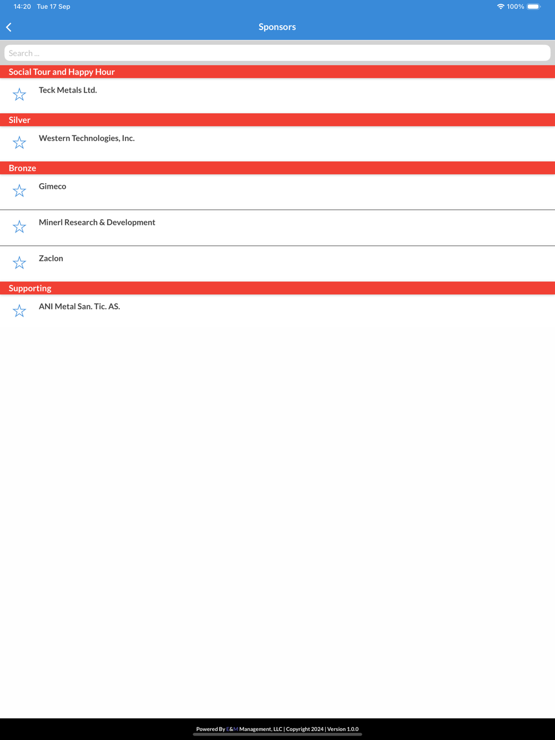Star the Western Technologies, Inc. sponsor
This screenshot has height=740, width=555.
(x=19, y=143)
